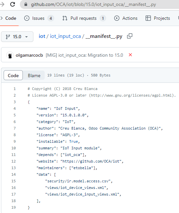Click the "installable": True line
Viewport: 179px width, 213px height.
point(58,141)
